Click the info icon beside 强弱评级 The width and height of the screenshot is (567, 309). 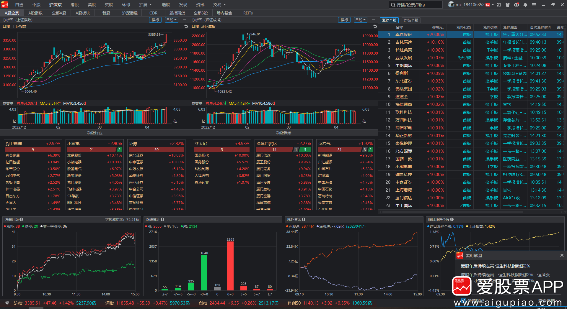pyautogui.click(x=21, y=219)
